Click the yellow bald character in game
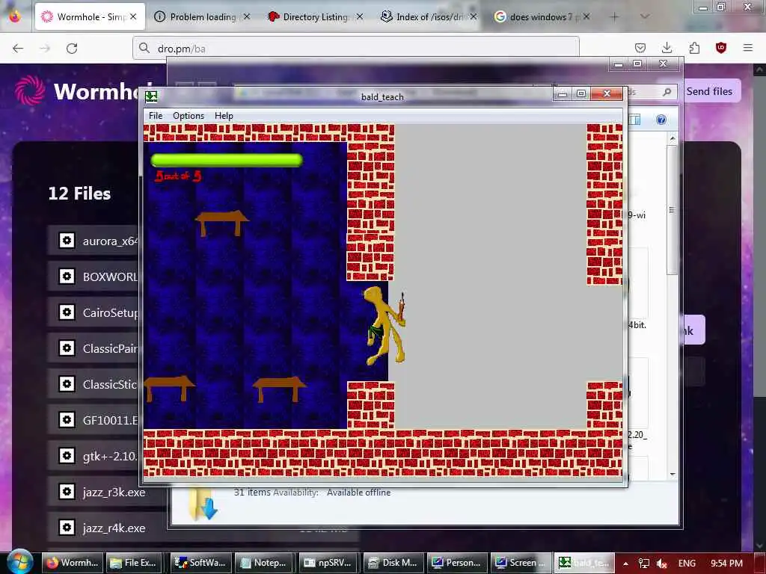766x574 pixels. point(386,325)
